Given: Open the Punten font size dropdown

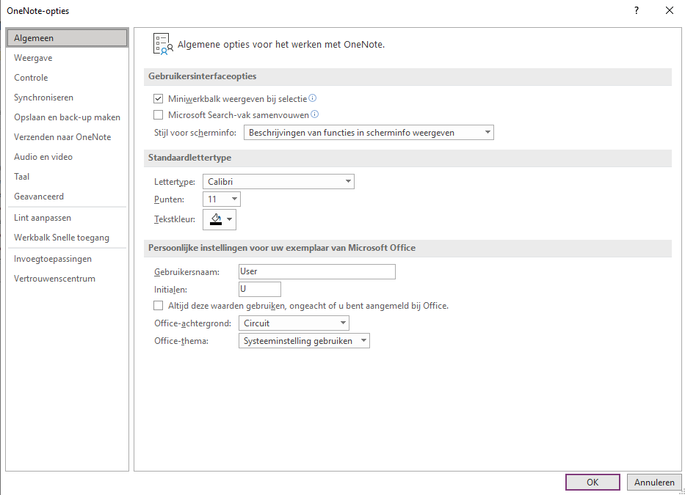Looking at the screenshot, I should tap(222, 199).
